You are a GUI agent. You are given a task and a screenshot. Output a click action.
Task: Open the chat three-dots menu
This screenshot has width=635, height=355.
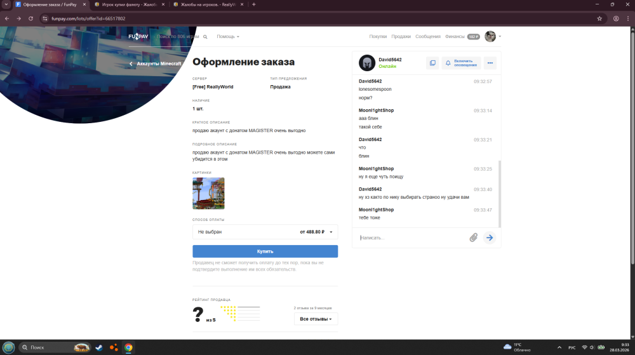(490, 63)
